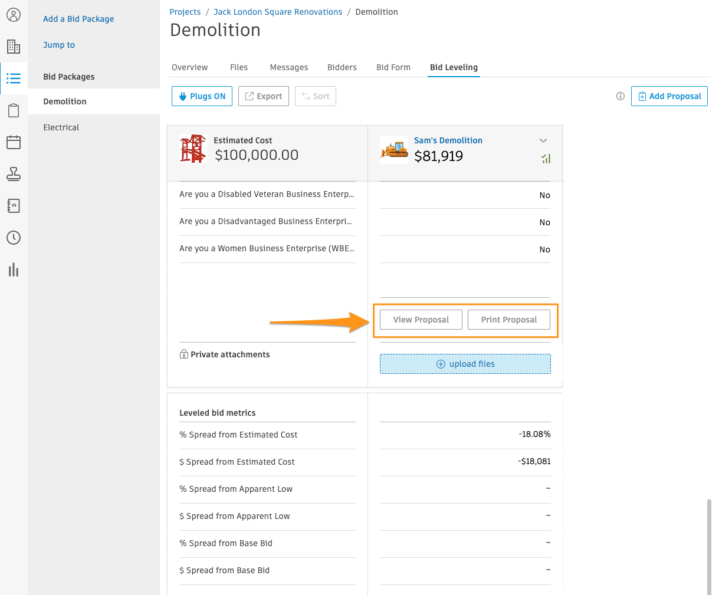Click the Add Proposal button

669,96
